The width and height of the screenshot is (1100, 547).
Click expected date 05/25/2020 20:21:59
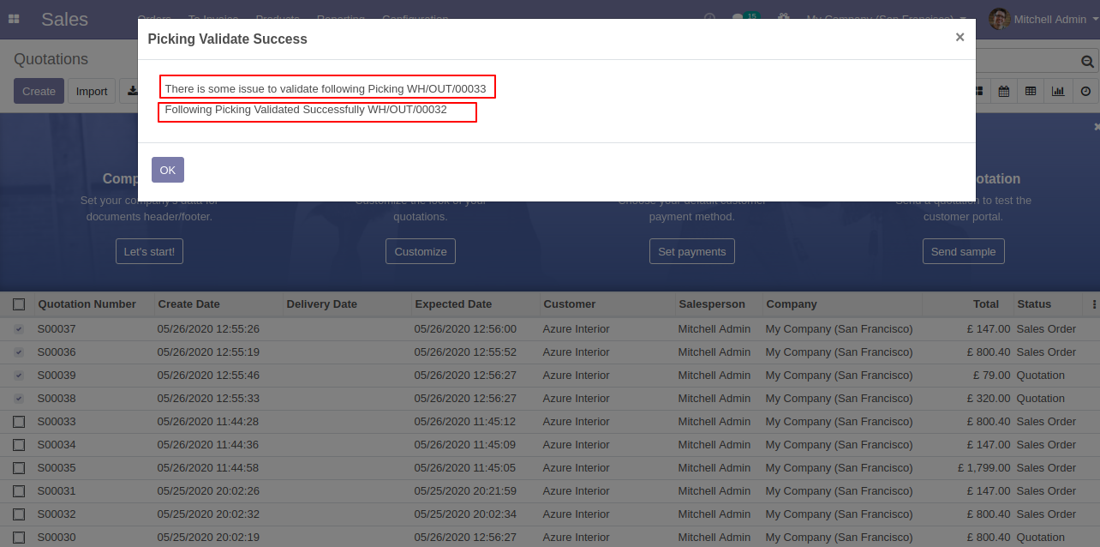tap(465, 491)
